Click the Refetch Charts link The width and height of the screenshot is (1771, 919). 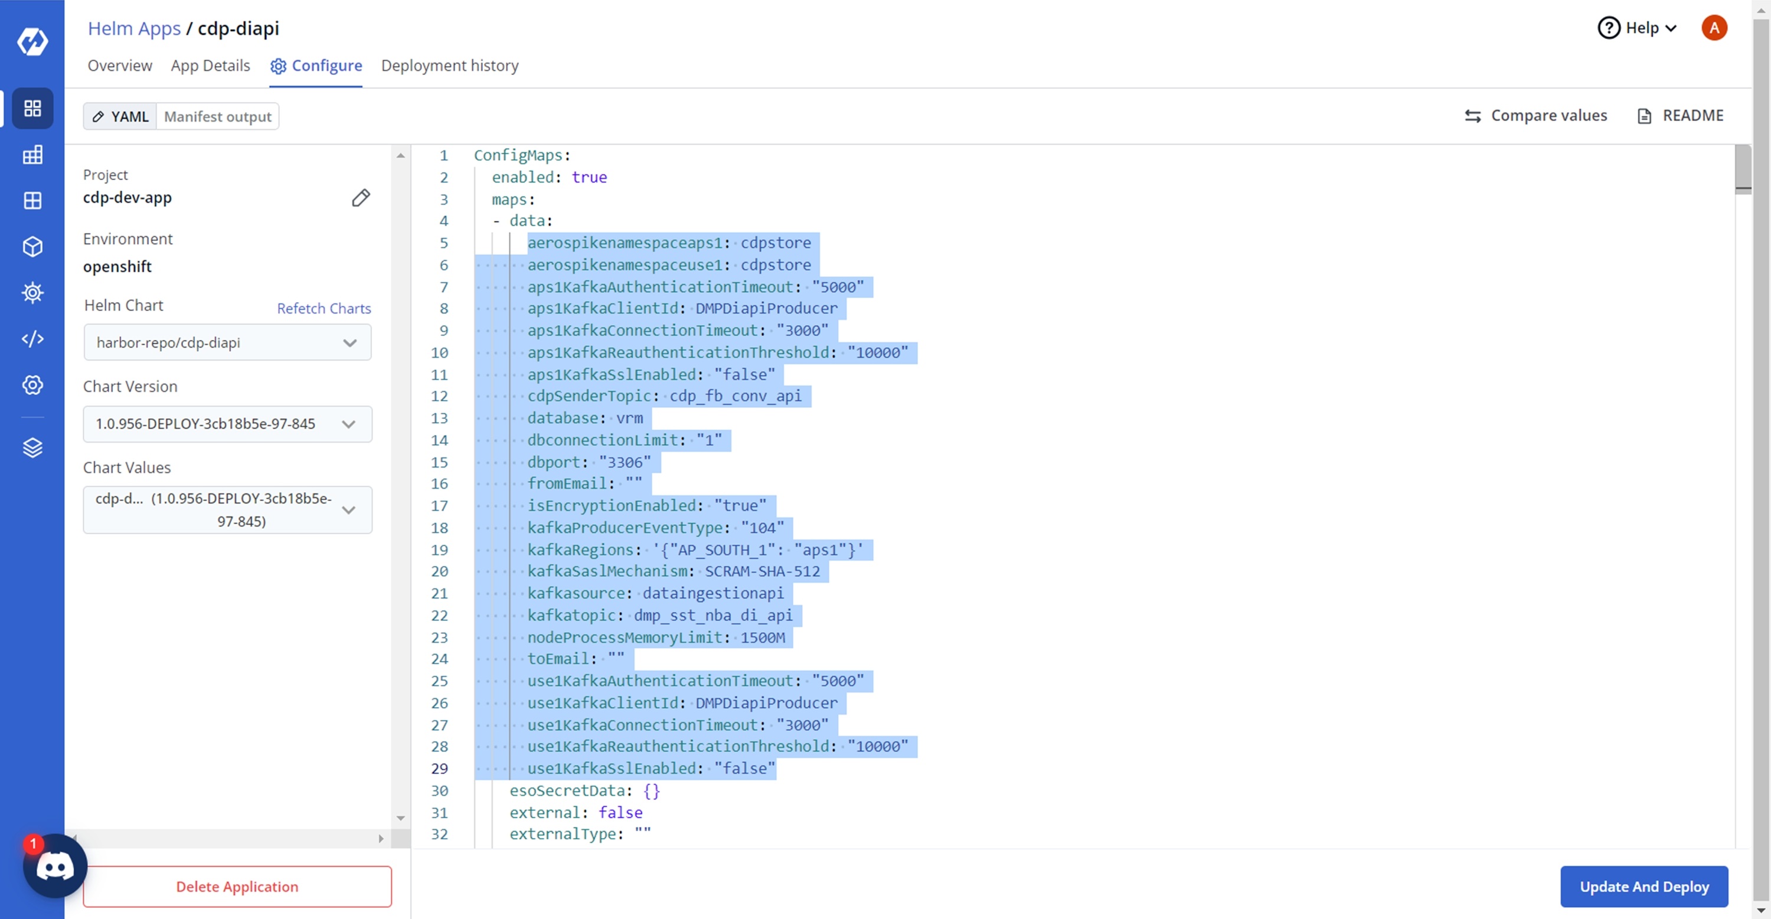coord(324,309)
